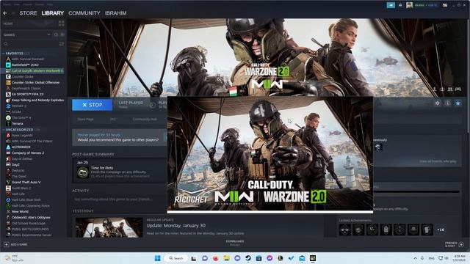Click the first locked achievement icon
The image size is (470, 264).
click(344, 230)
